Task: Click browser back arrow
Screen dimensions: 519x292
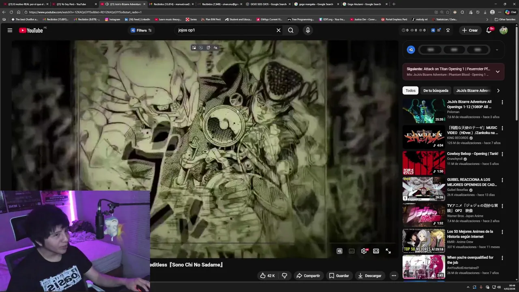Action: [4, 12]
